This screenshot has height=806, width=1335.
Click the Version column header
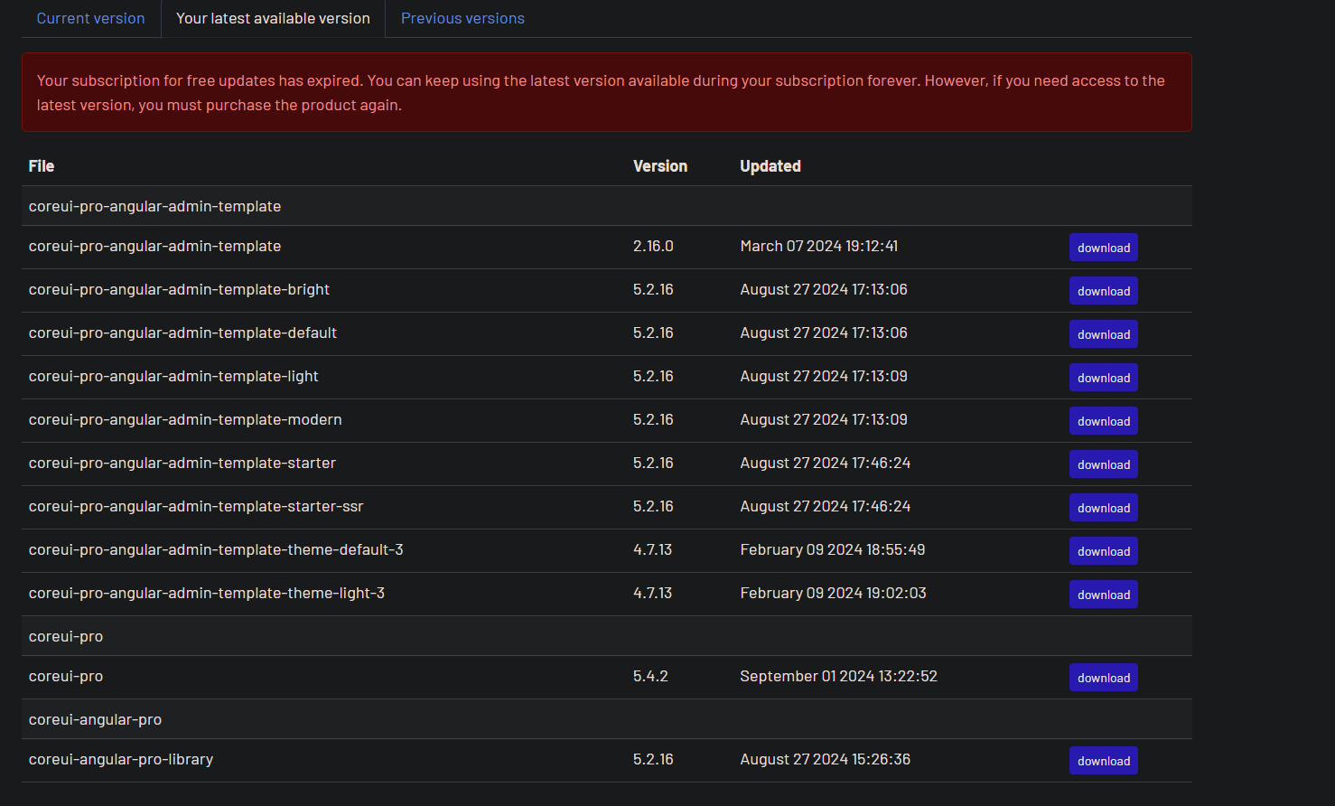(659, 166)
